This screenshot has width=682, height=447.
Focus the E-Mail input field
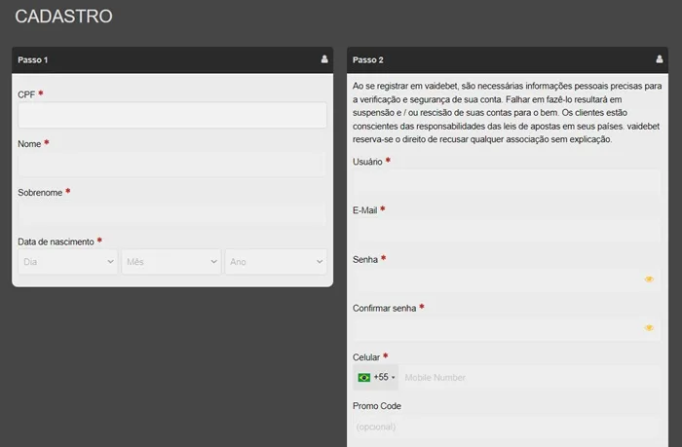507,231
